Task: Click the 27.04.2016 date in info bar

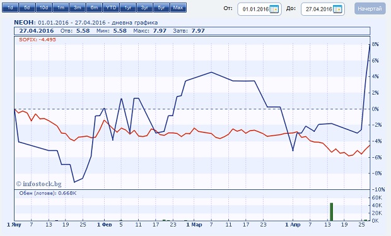Action: (x=37, y=31)
